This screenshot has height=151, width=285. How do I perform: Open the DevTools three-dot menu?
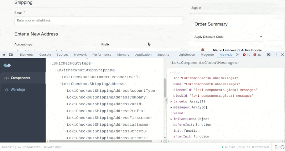click(x=276, y=55)
